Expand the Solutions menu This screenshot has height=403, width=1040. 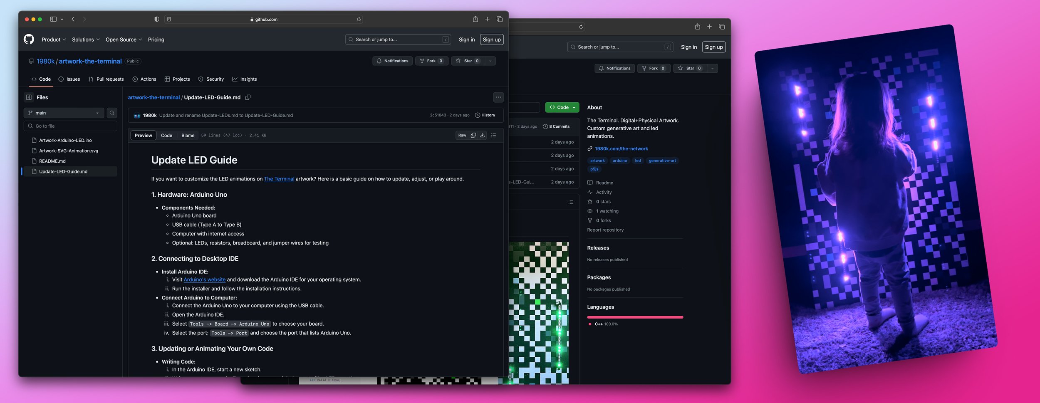point(86,40)
